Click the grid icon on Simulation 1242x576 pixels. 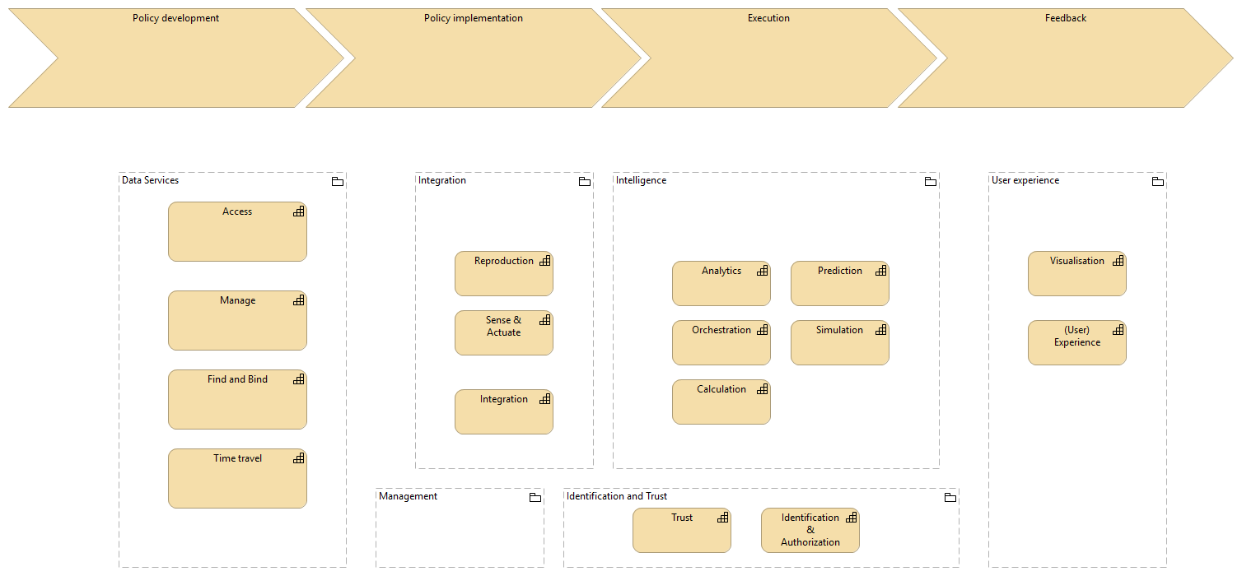[x=881, y=330]
